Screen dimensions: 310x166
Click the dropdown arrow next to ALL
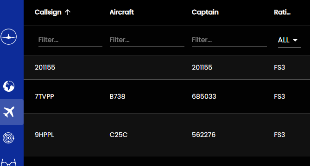coord(295,40)
